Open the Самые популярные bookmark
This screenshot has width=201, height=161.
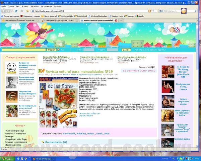[10, 16]
